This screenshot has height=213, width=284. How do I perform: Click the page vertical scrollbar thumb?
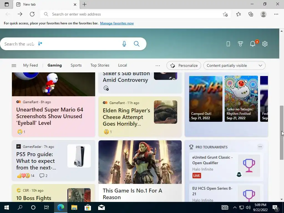tap(282, 133)
